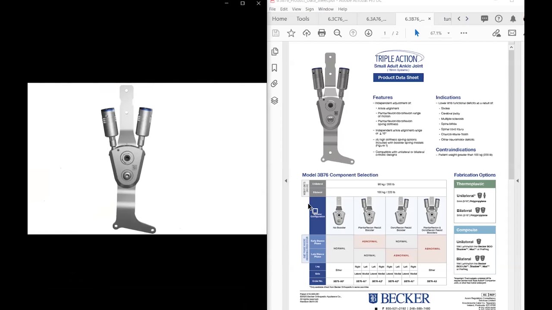The width and height of the screenshot is (552, 310).
Task: Open the notifications bell
Action: 513,19
